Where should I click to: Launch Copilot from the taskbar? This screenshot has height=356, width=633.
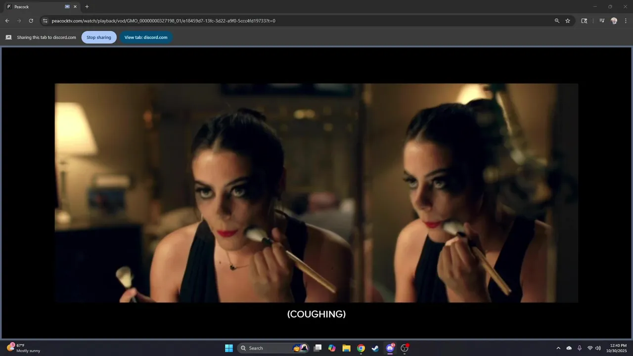[x=332, y=348]
